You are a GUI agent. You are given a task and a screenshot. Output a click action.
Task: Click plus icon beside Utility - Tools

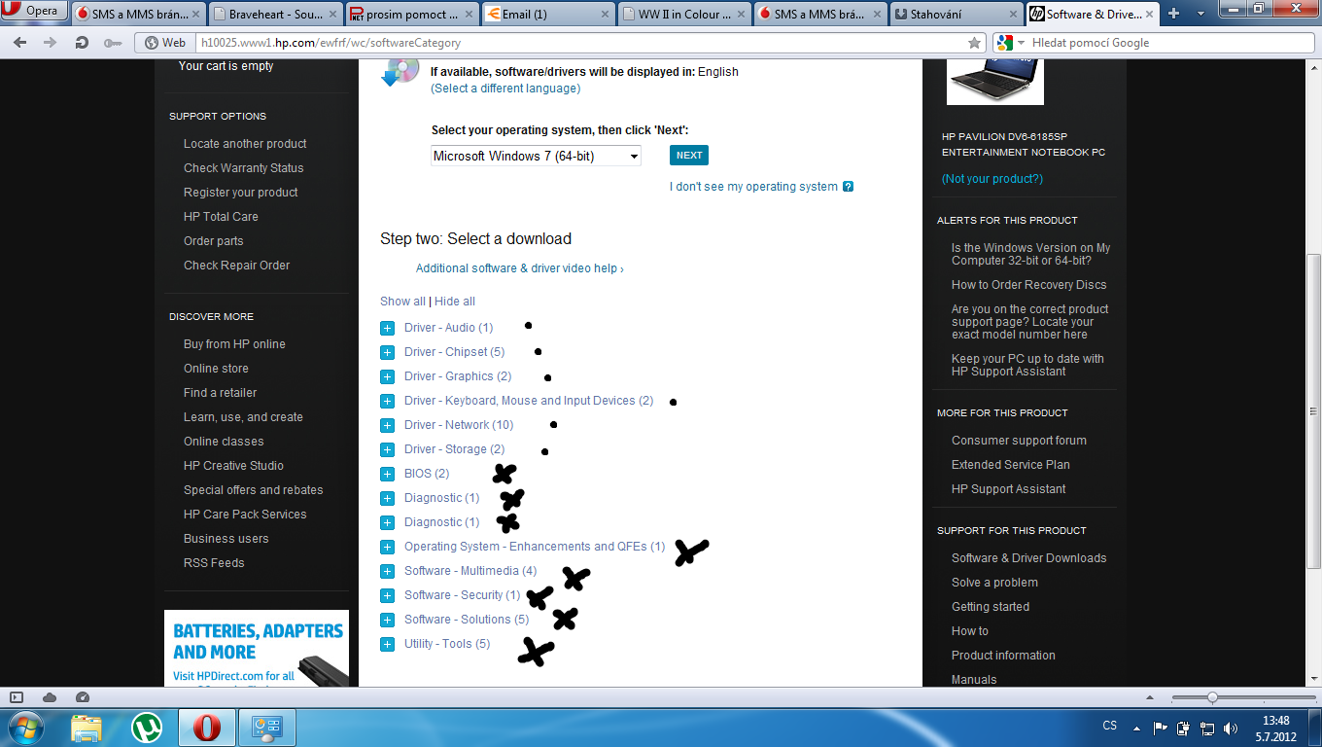387,644
